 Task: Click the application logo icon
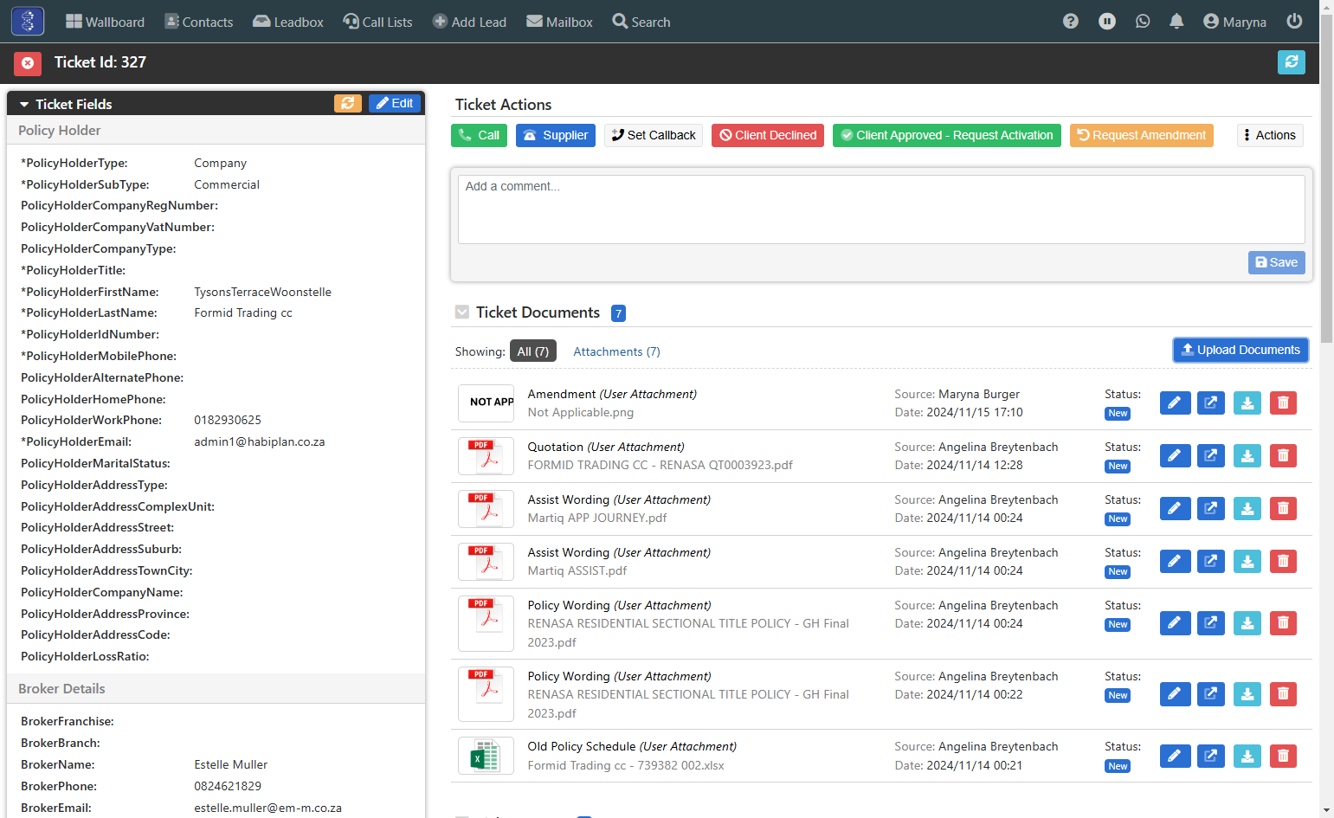coord(28,22)
